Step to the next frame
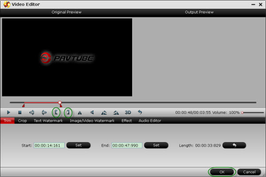The height and width of the screenshot is (177, 266). tap(44, 112)
